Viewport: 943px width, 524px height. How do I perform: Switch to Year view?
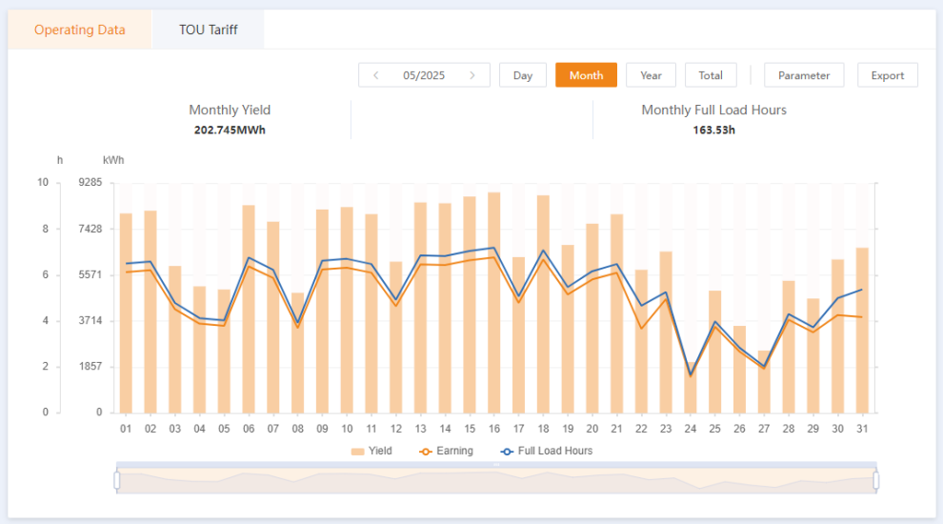tap(651, 75)
